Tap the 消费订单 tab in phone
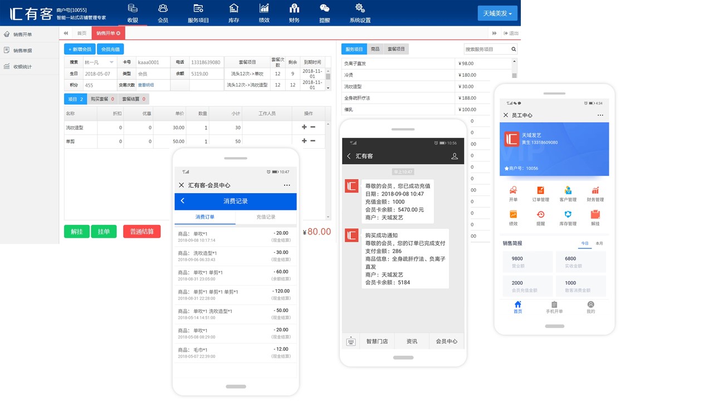Viewport: 713px width, 401px height. pyautogui.click(x=205, y=217)
